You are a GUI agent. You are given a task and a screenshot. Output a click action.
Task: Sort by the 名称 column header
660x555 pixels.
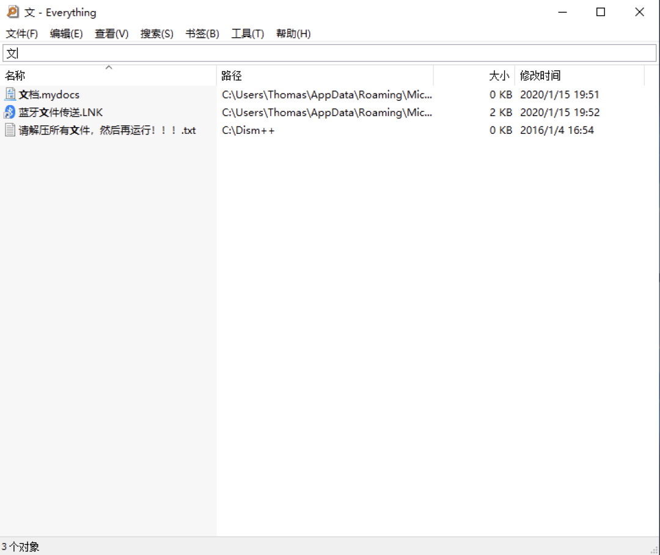[x=109, y=75]
